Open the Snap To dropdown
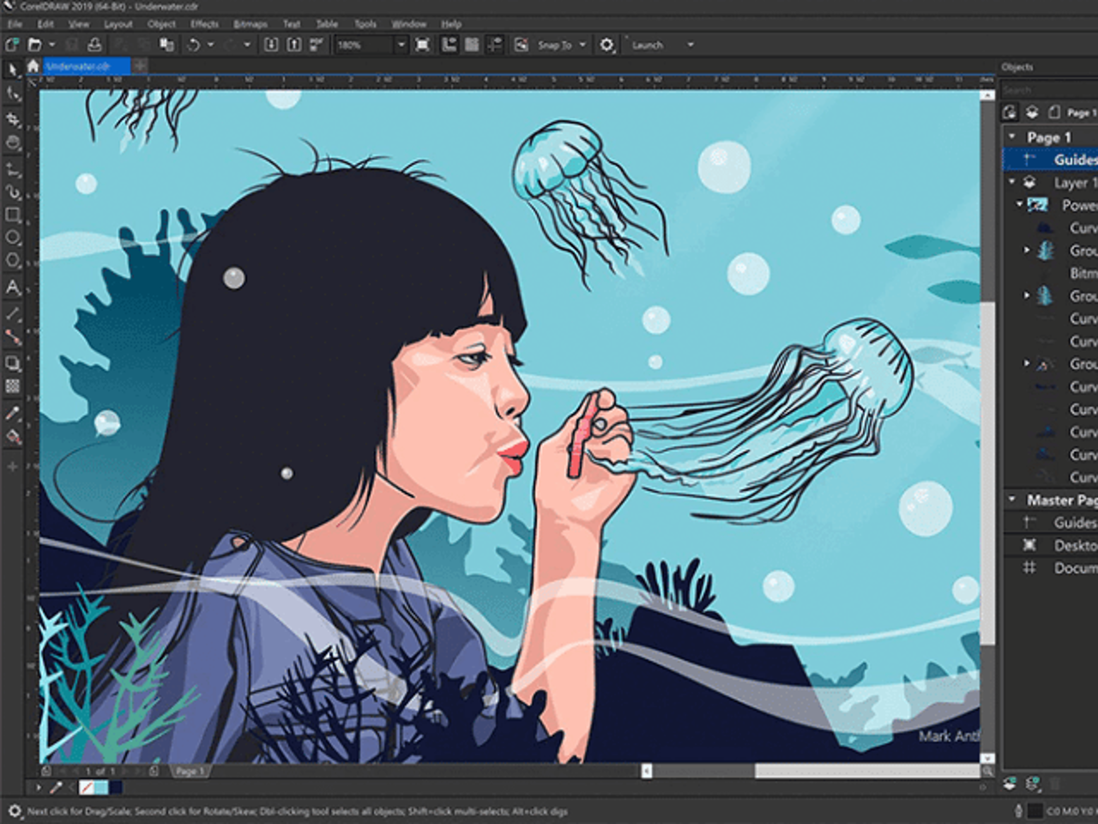Image resolution: width=1098 pixels, height=824 pixels. (583, 45)
